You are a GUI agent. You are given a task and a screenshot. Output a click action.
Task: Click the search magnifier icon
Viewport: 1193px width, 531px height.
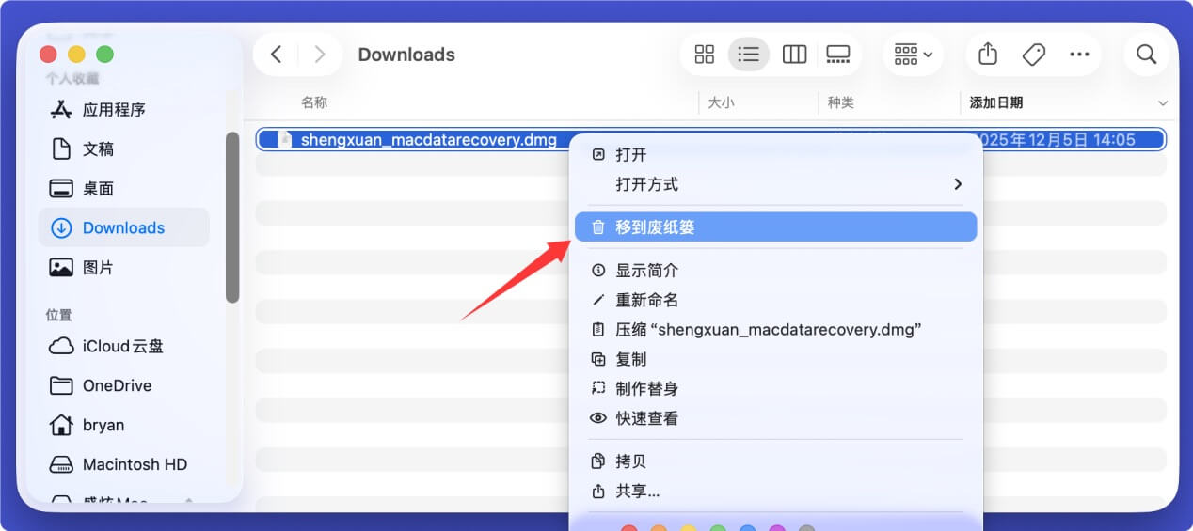[x=1146, y=55]
